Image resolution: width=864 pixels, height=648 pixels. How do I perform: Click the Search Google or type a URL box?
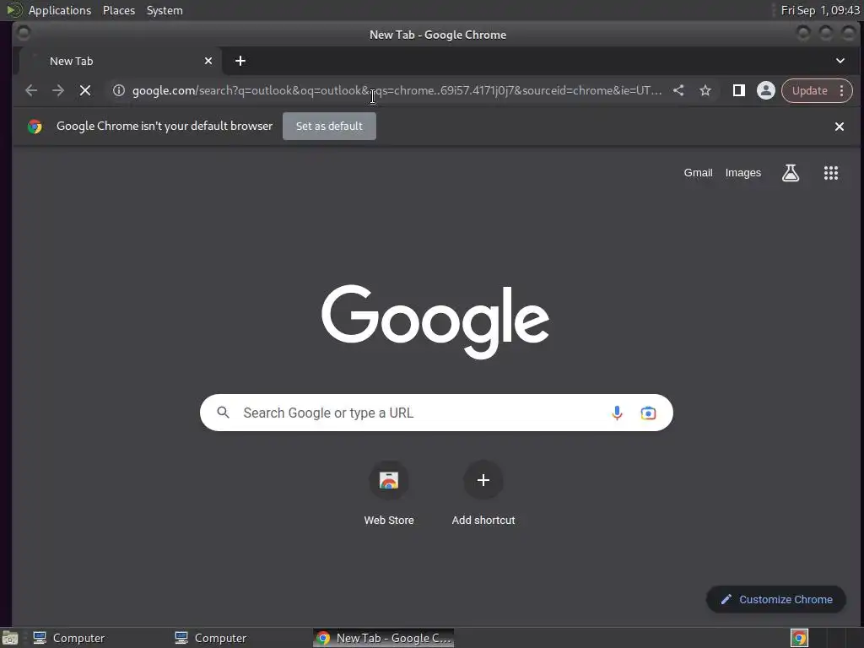(x=436, y=413)
